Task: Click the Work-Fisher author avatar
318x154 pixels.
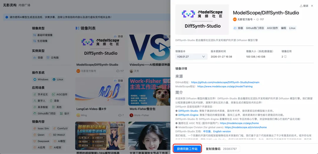Action: point(131,115)
